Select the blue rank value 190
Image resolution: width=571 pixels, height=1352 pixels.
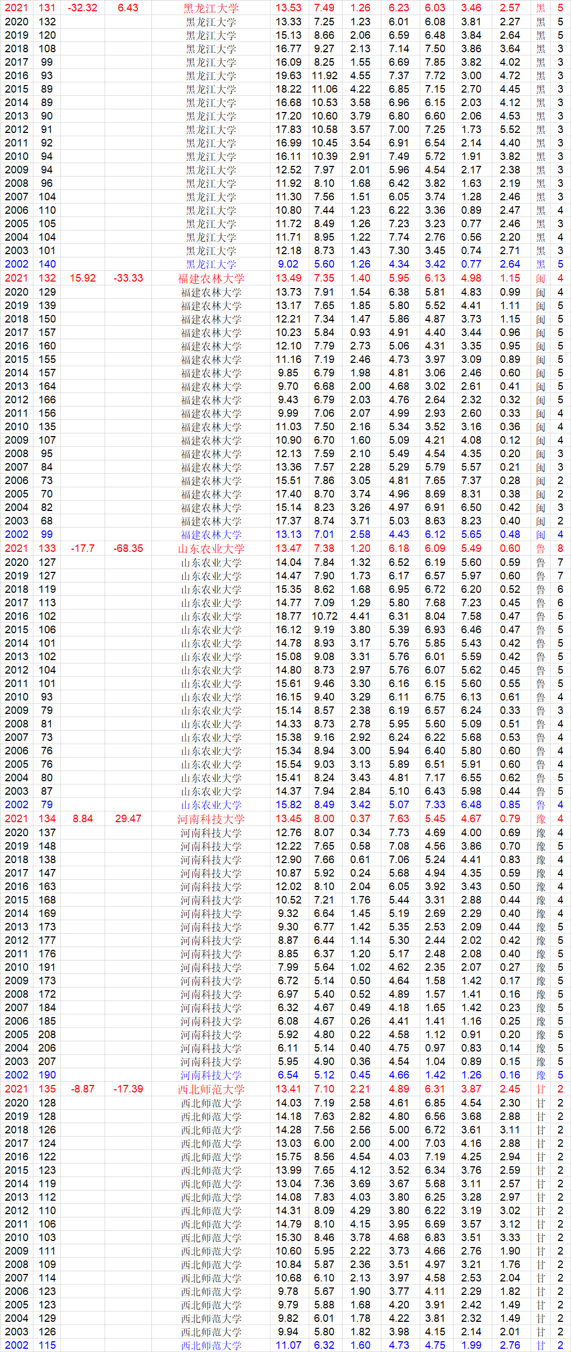[x=47, y=1075]
